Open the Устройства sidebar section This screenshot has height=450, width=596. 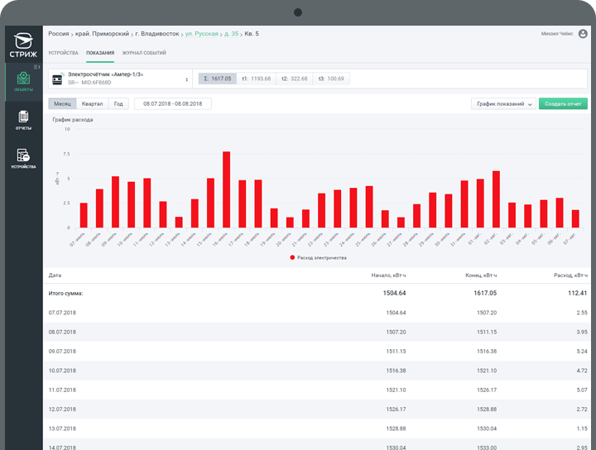point(23,158)
